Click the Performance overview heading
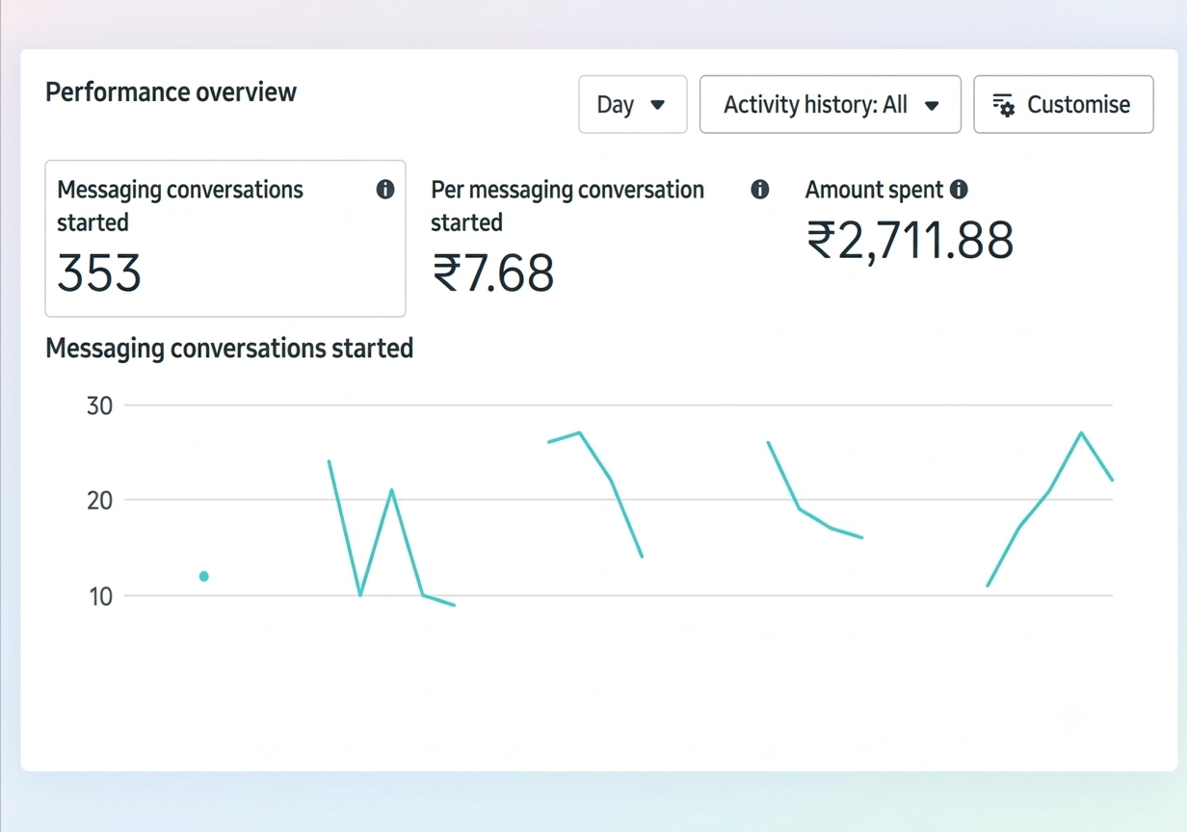The height and width of the screenshot is (832, 1187). [x=171, y=92]
